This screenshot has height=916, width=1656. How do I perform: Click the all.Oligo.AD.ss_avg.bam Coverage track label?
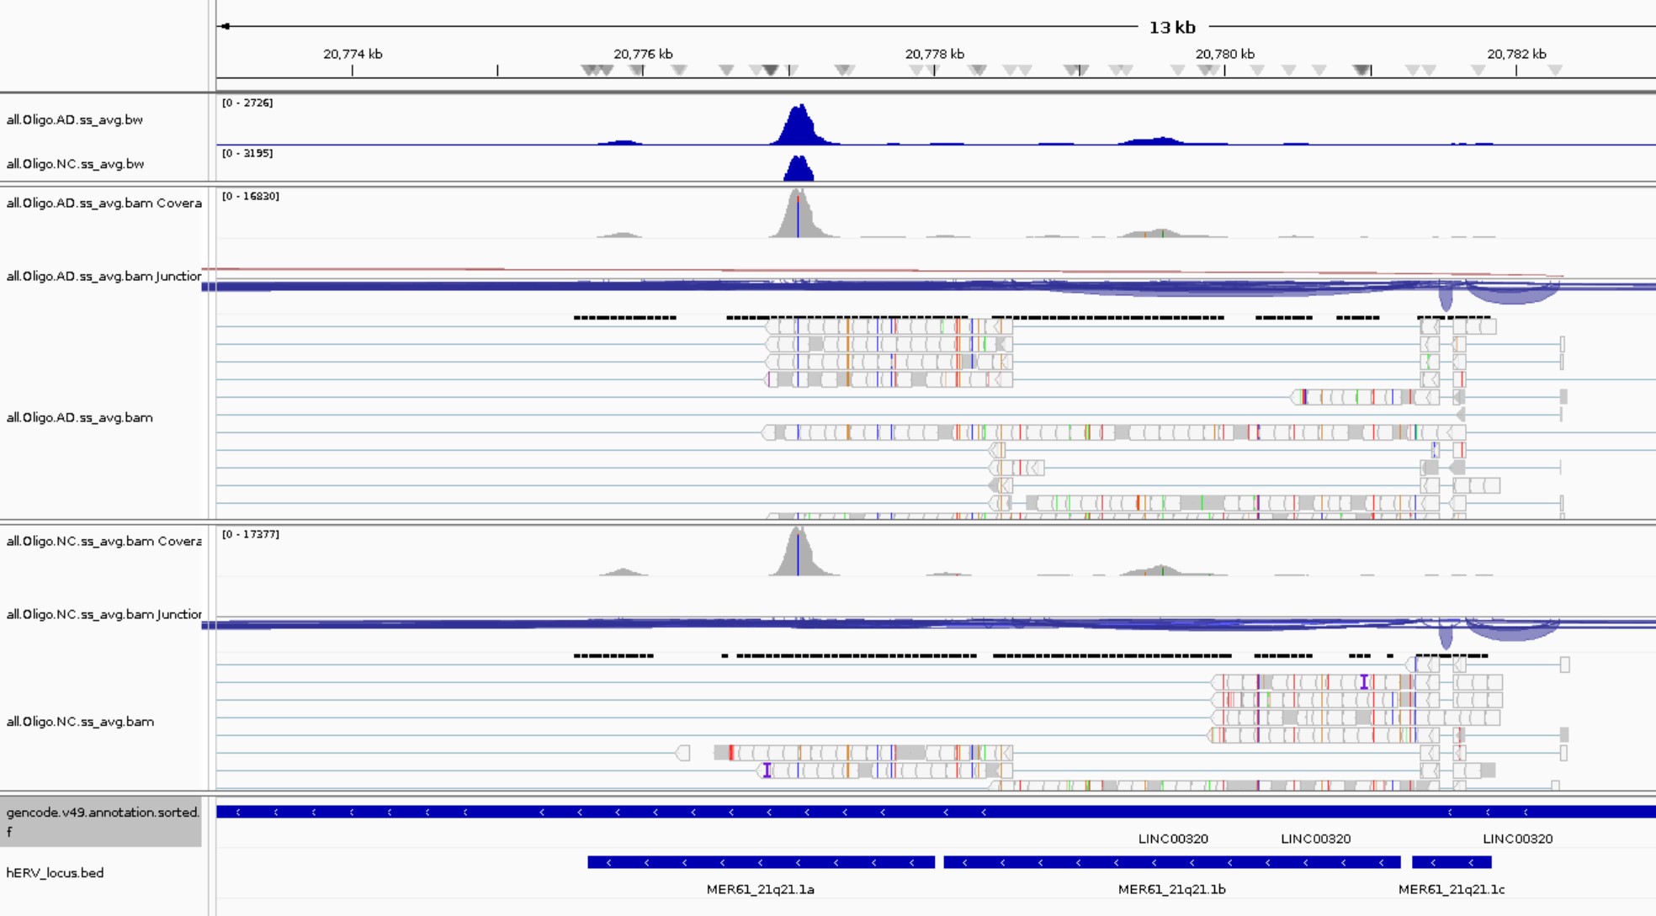coord(103,203)
